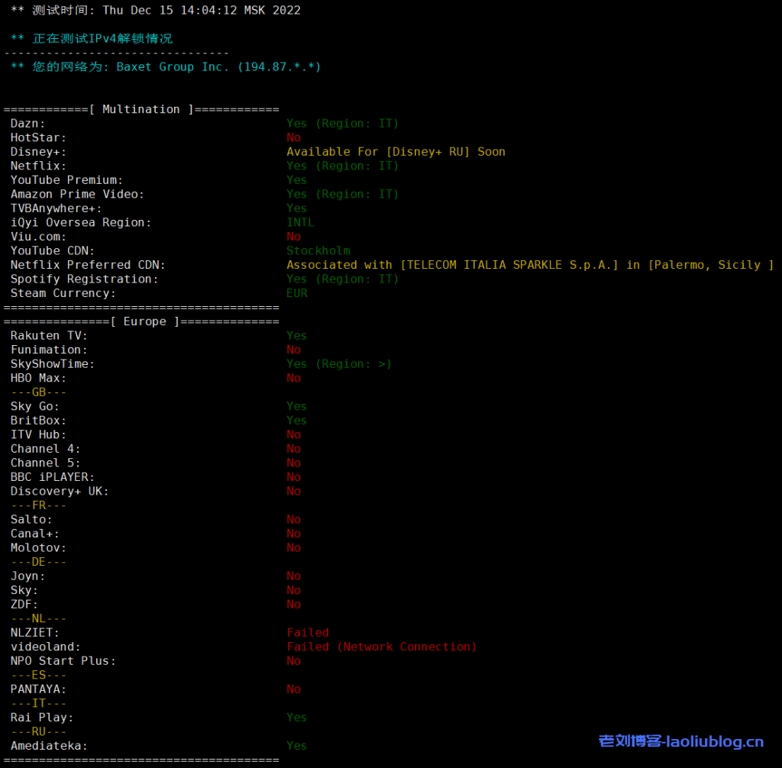Screen dimensions: 782x768
Task: Select the Multination section header
Action: (x=141, y=109)
